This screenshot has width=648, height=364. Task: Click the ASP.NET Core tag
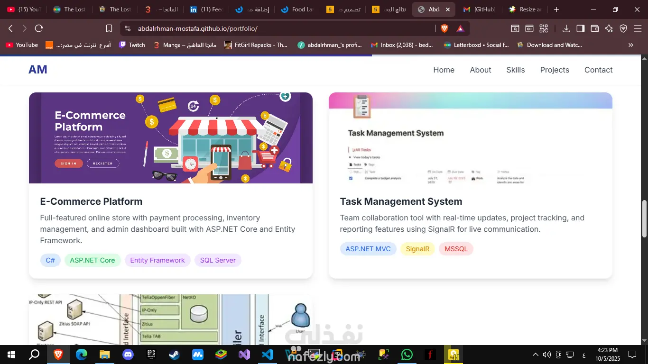click(93, 260)
